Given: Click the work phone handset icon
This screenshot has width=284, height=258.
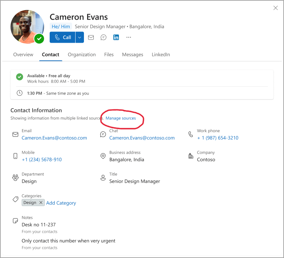Looking at the screenshot, I should tap(190, 134).
